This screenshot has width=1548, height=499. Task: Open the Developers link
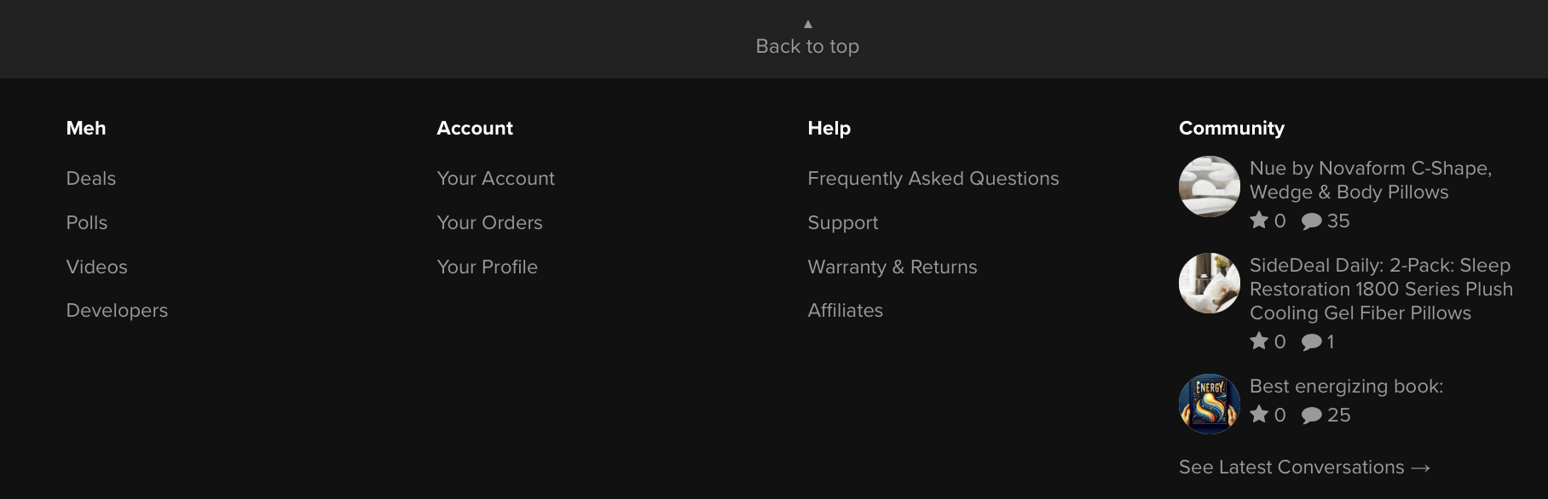point(117,311)
